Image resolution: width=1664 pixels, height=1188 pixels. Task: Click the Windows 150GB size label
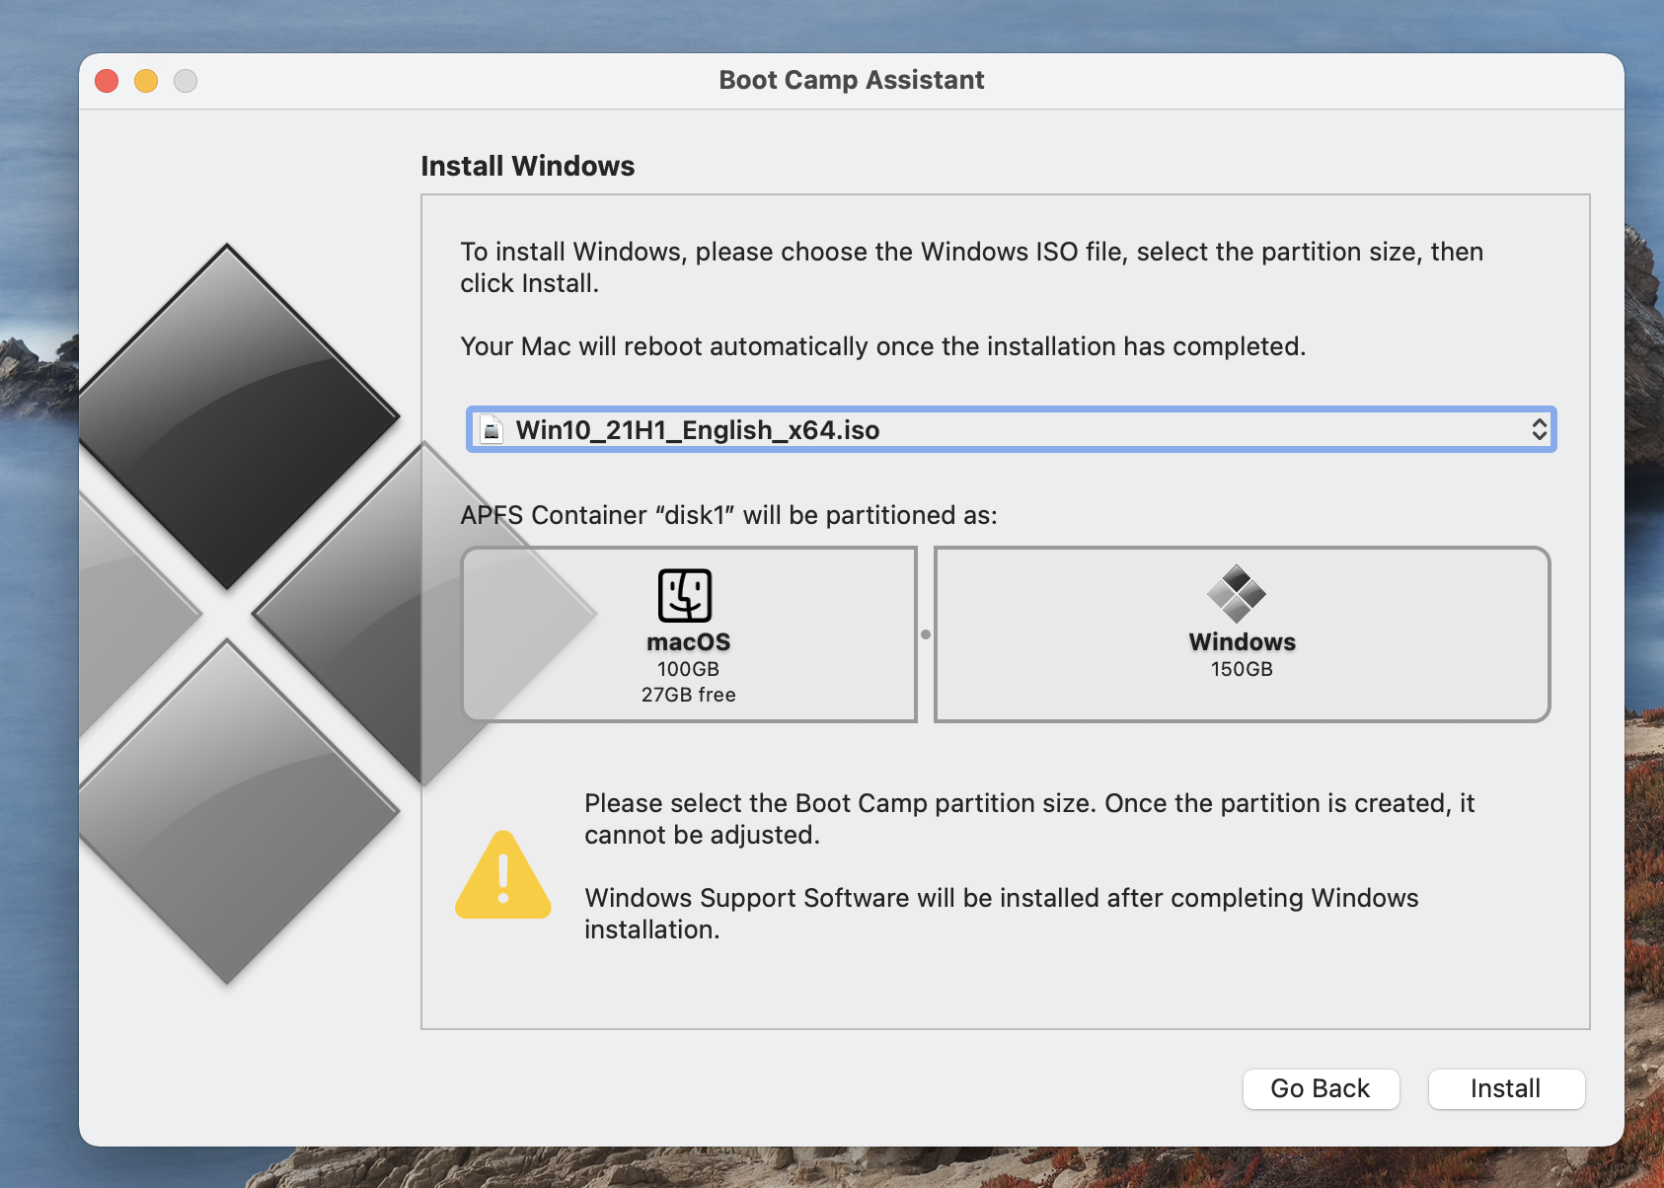1242,669
